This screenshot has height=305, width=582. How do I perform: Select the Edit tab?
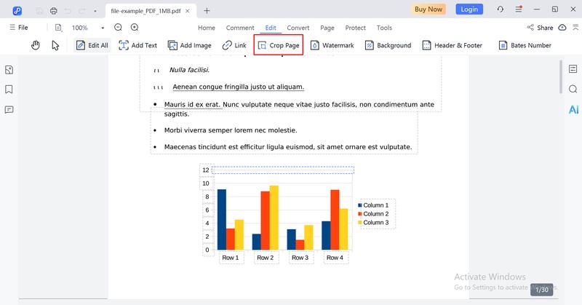pyautogui.click(x=271, y=28)
